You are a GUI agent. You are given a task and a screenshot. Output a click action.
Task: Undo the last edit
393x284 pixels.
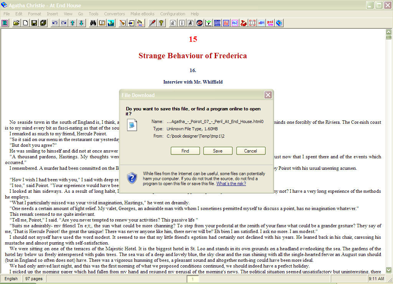click(54, 23)
